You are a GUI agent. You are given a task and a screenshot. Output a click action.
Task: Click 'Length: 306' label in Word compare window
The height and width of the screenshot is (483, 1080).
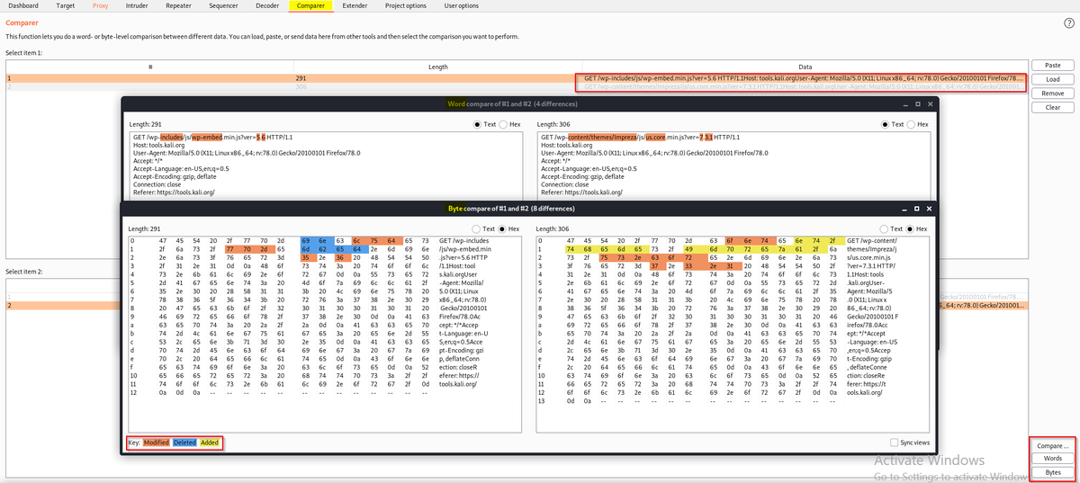click(553, 124)
